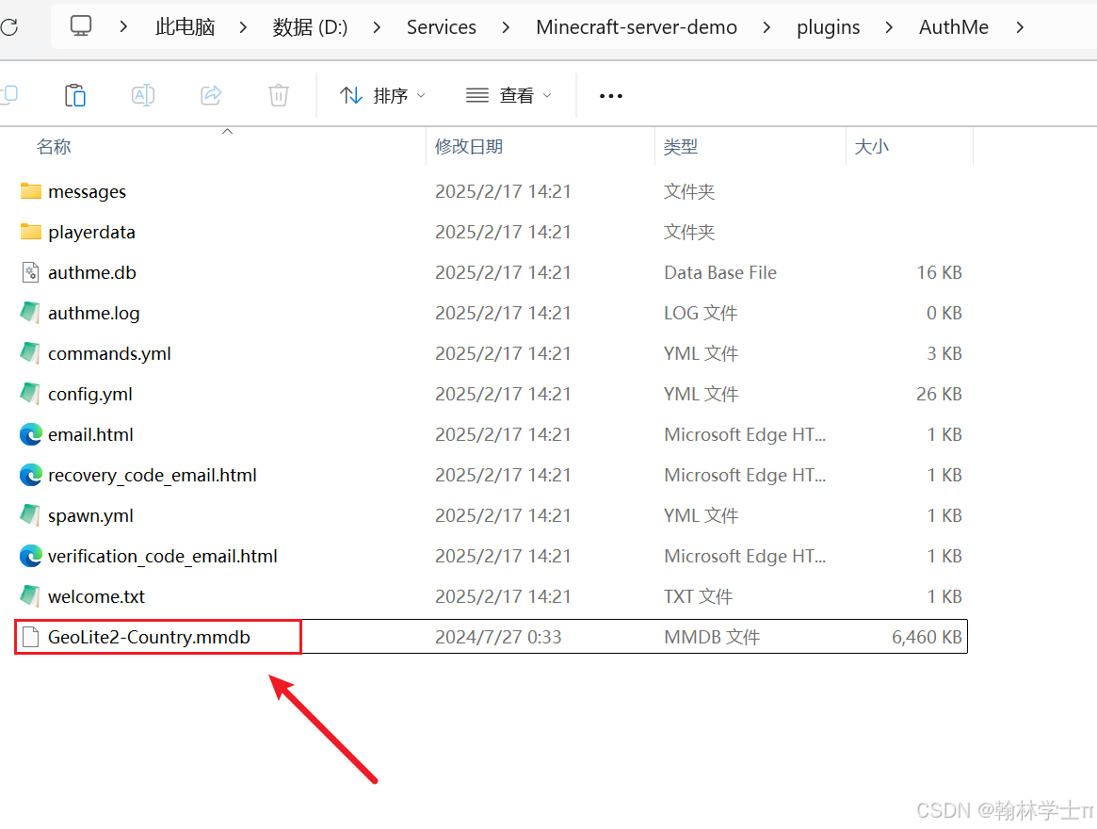Screen dimensions: 1097x829
Task: Sort by the 类型 column header
Action: 681,146
